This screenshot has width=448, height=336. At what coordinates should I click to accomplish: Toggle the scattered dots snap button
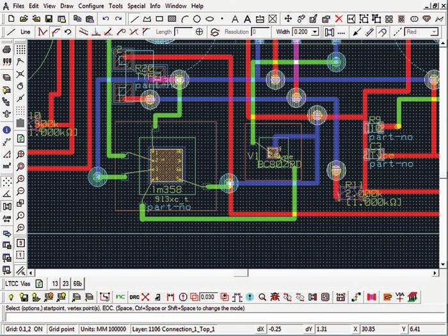click(x=6, y=182)
